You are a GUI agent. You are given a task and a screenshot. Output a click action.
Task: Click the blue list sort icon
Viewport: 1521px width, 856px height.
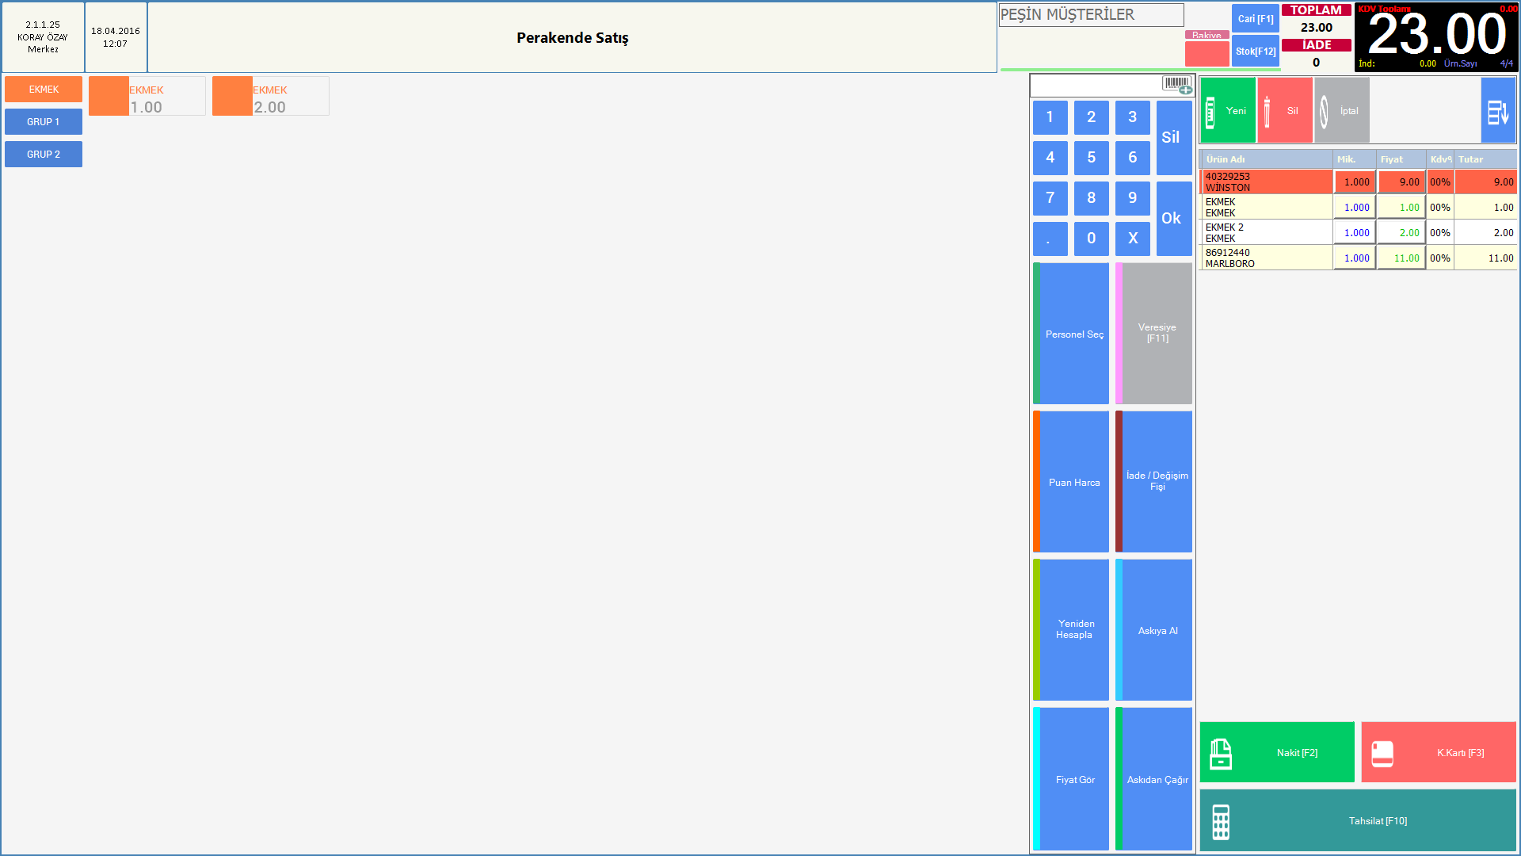point(1497,111)
